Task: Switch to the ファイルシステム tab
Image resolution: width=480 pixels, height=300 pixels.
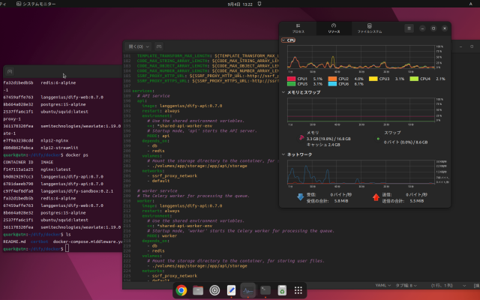Action: coord(370,28)
